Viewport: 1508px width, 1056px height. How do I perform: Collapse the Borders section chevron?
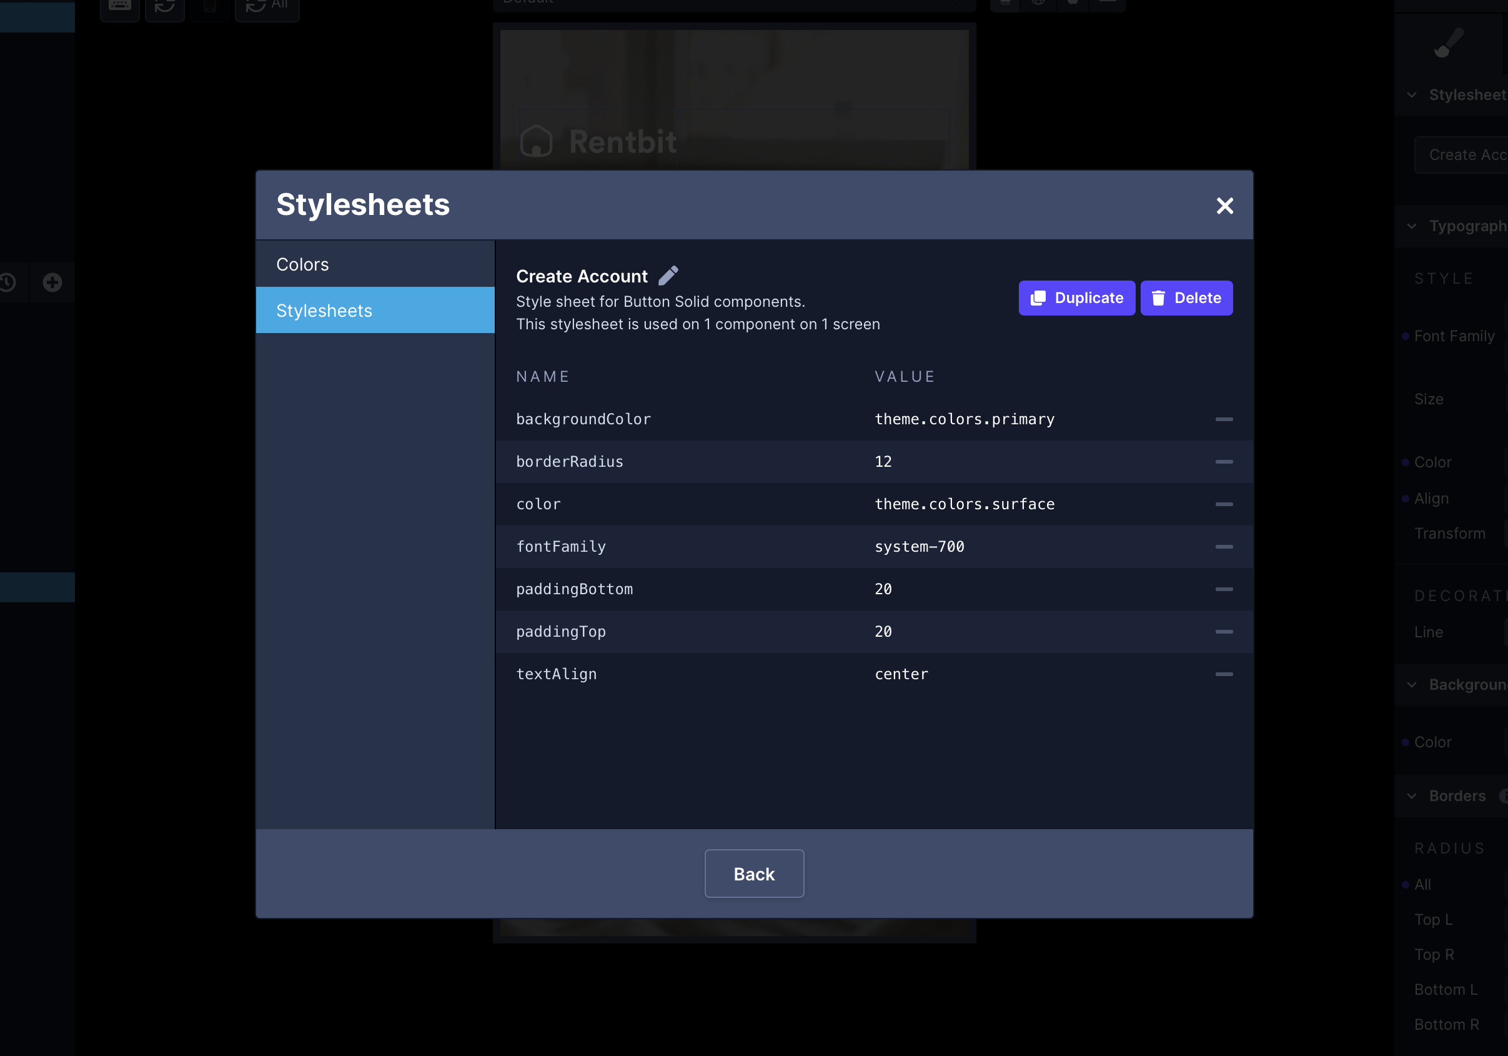(x=1411, y=796)
